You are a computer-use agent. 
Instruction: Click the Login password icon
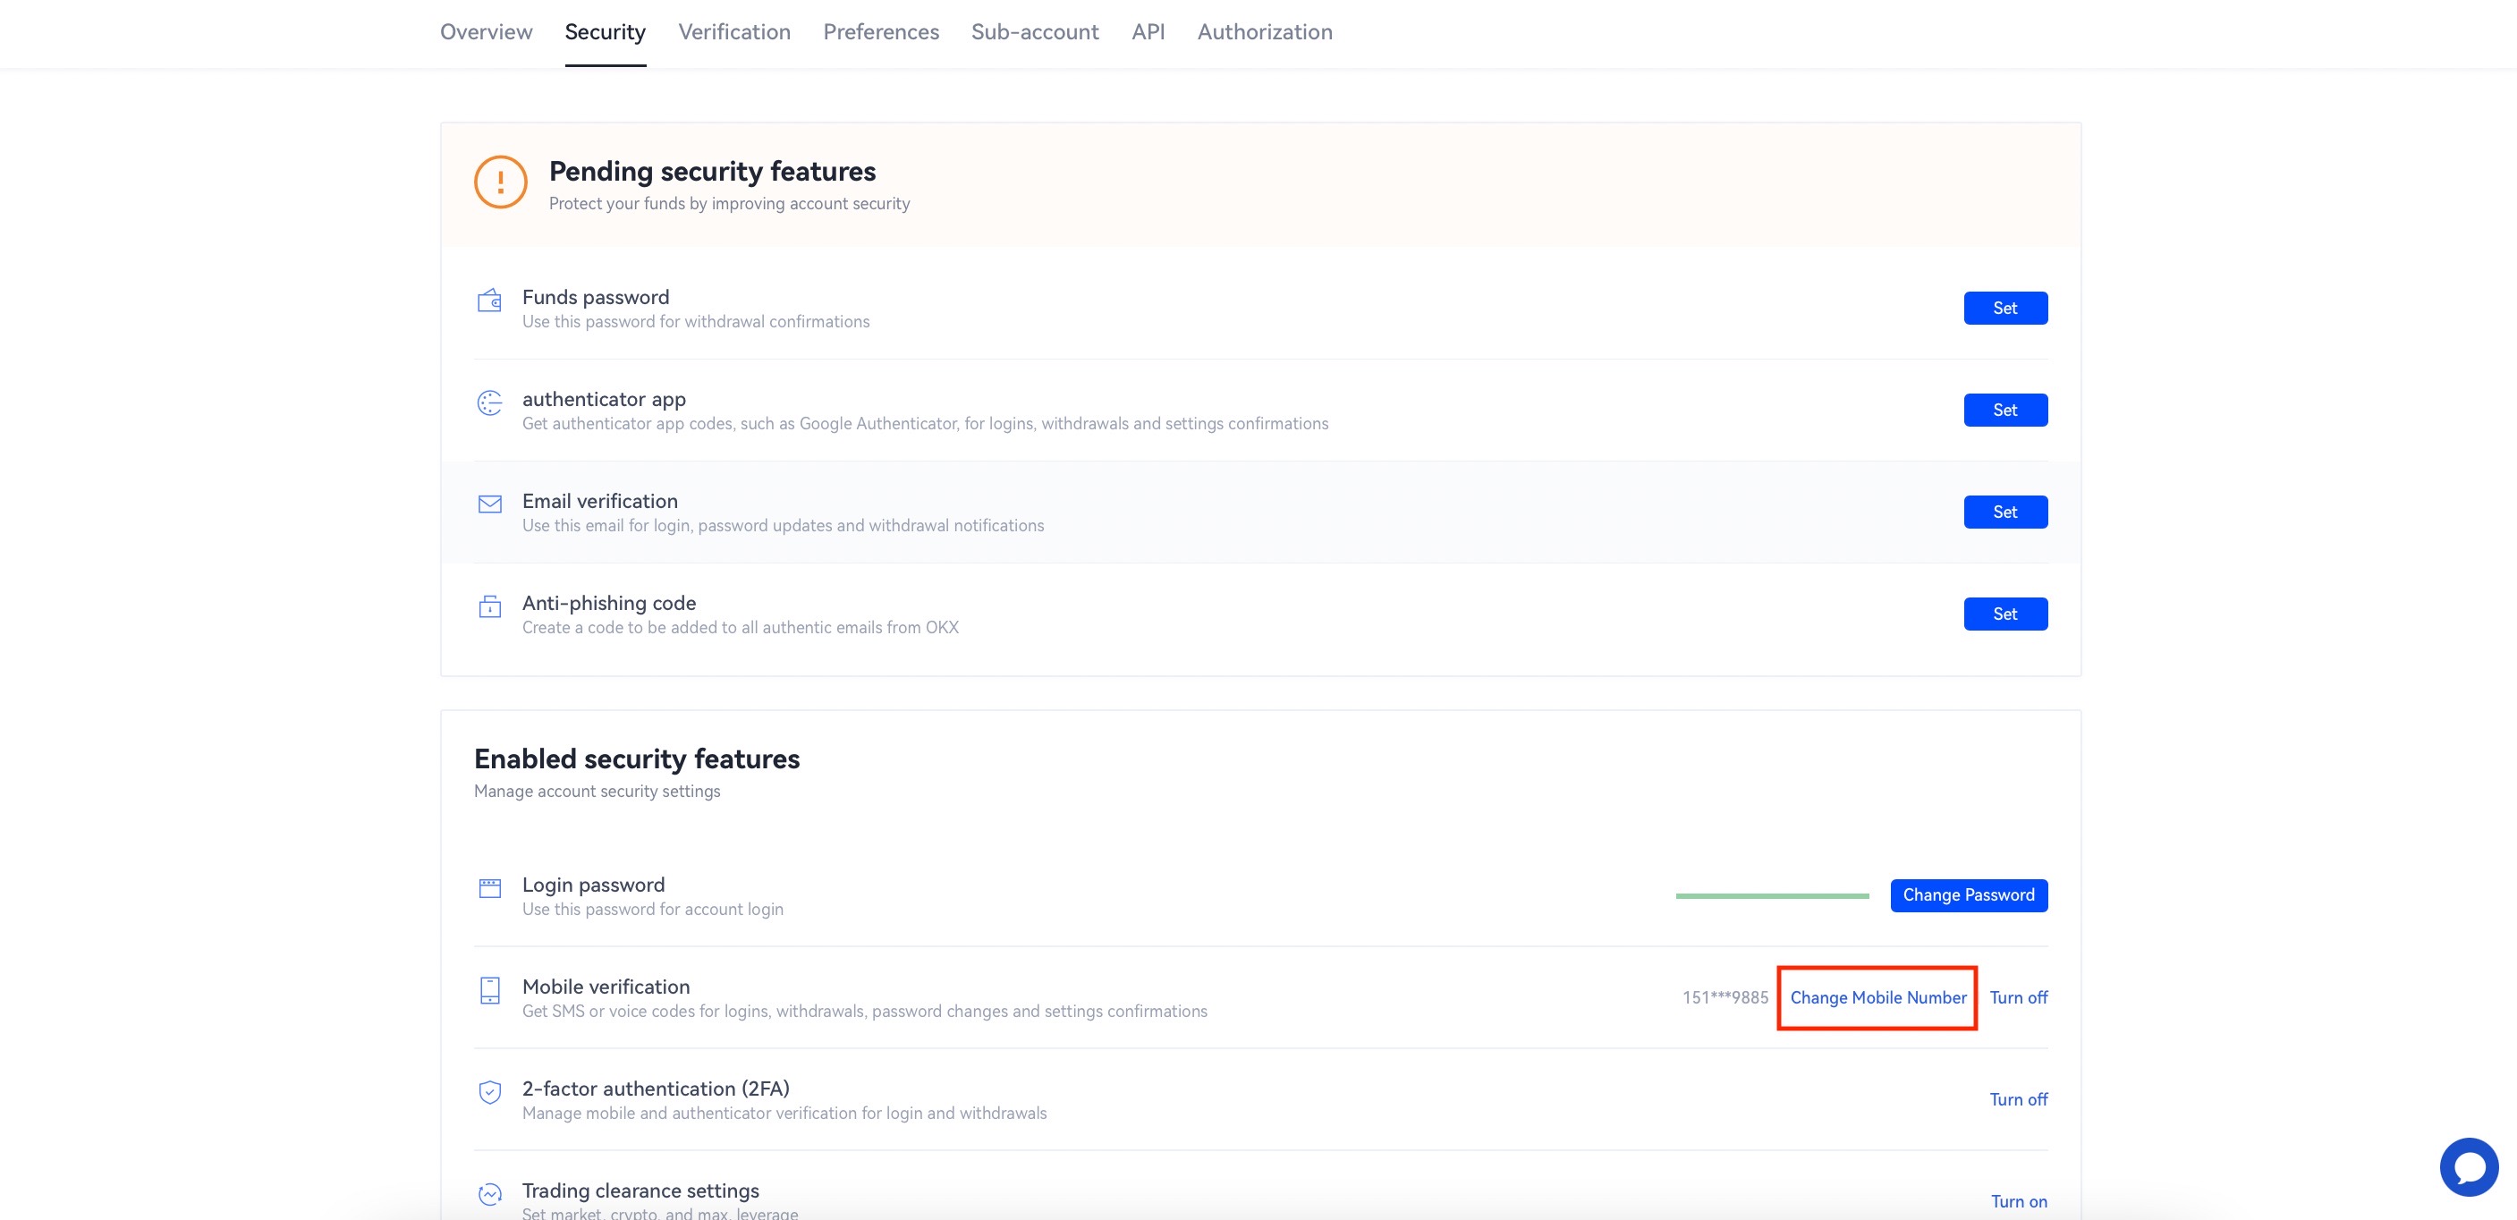tap(489, 888)
